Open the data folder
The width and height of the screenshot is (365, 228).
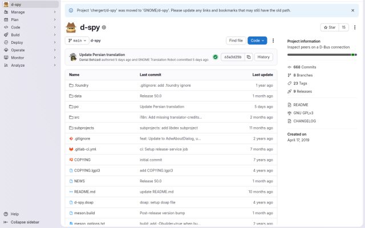click(x=78, y=96)
